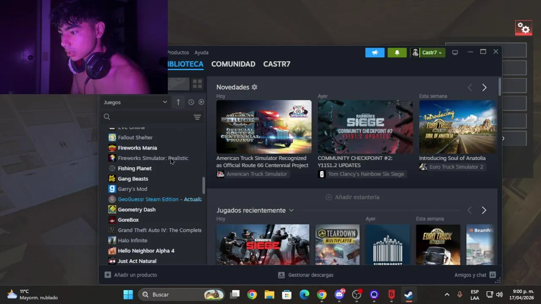Open Discord from the taskbar
541x304 pixels.
point(339,294)
